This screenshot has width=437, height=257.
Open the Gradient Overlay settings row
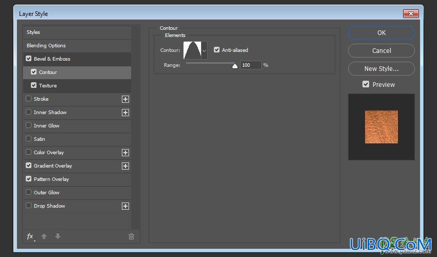[x=77, y=166]
